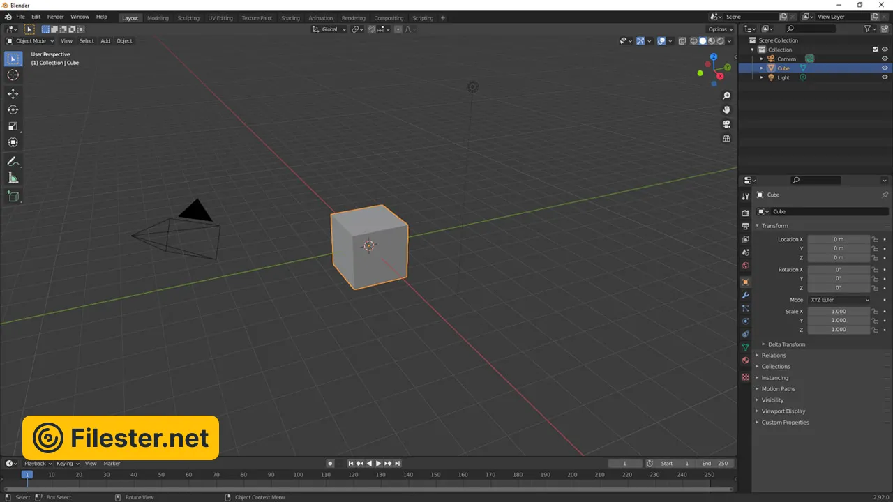Open the Render menu

tap(56, 17)
